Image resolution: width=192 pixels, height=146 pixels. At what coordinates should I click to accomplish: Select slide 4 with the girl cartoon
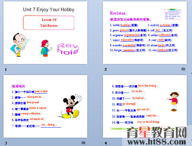[x=145, y=106]
